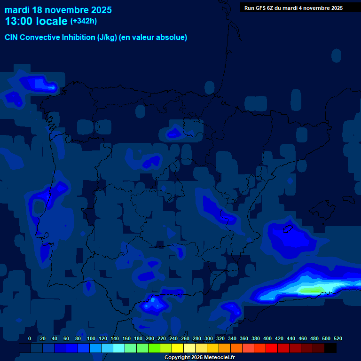Click the cyan legend swatch below 140

click(x=119, y=348)
